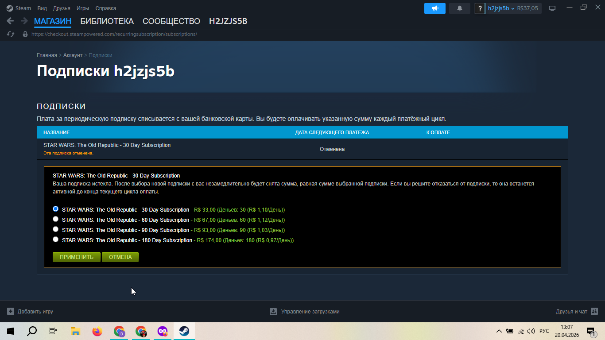
Task: Open the network Wi-Fi tray icon
Action: (x=521, y=331)
